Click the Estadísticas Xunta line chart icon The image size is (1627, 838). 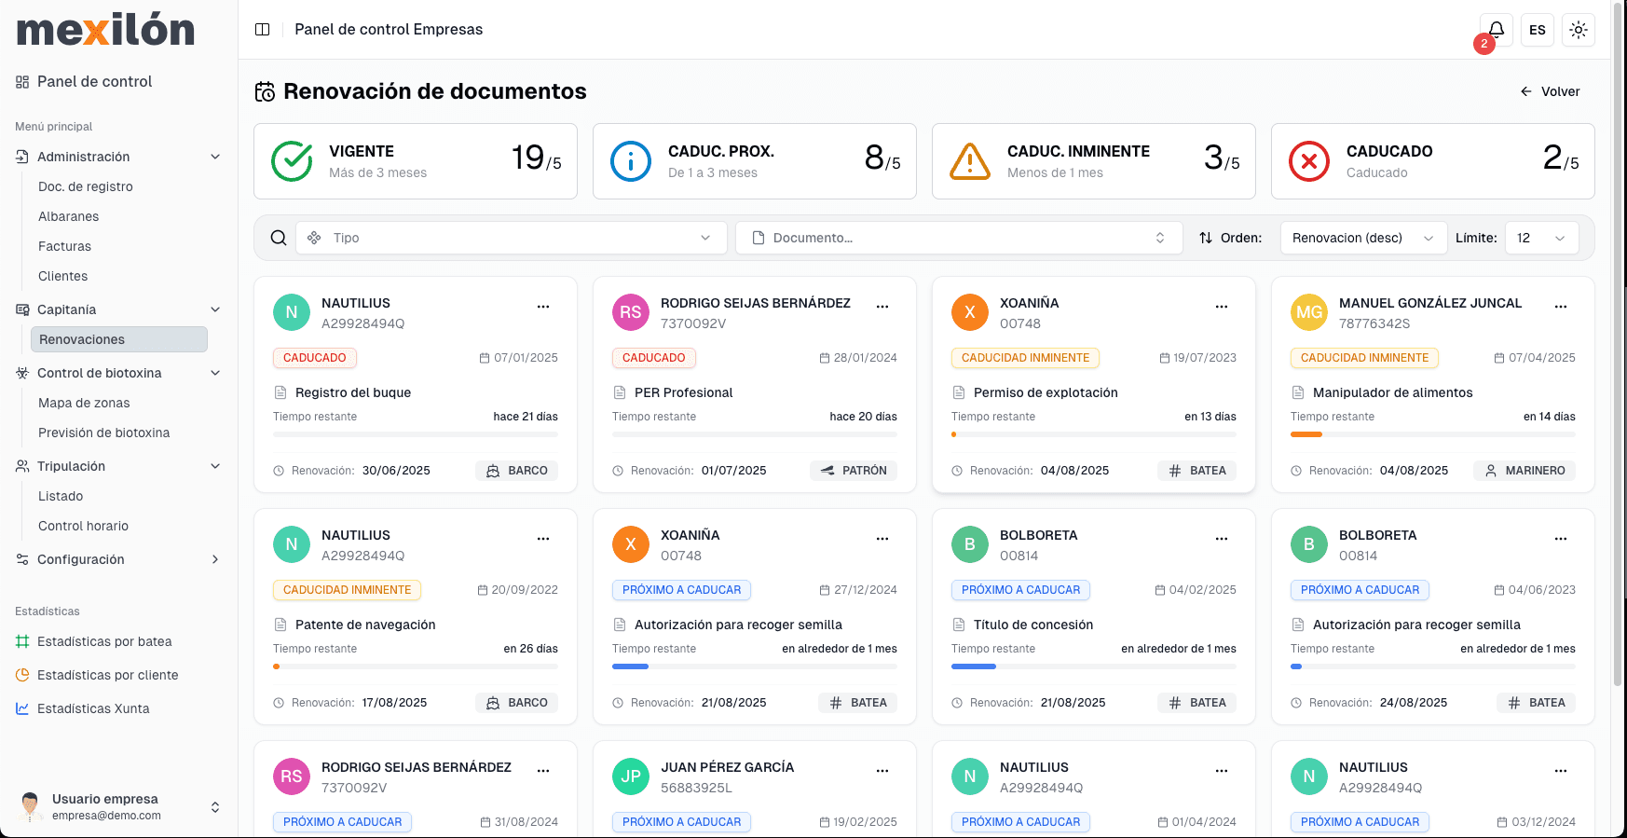pos(22,708)
